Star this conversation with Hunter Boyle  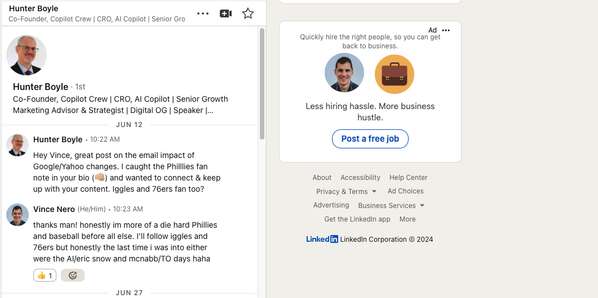[248, 13]
